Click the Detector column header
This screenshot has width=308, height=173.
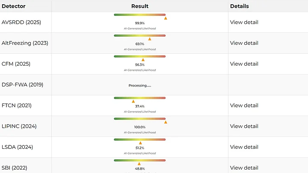coord(14,6)
